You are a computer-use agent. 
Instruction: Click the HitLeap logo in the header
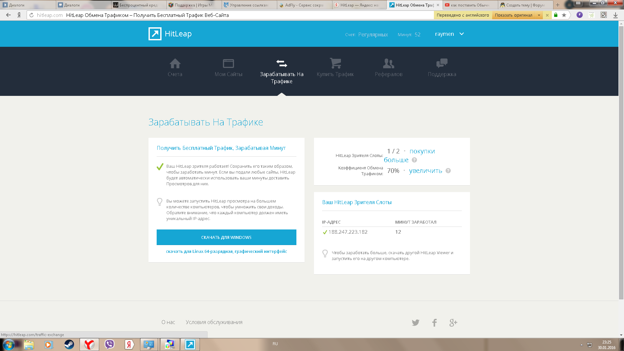click(170, 34)
